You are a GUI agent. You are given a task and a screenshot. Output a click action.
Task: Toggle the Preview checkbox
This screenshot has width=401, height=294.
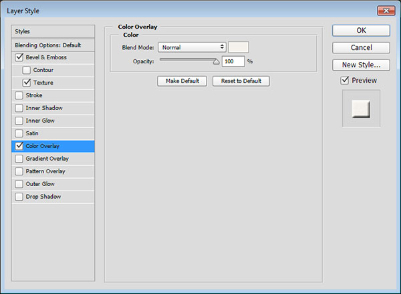345,81
